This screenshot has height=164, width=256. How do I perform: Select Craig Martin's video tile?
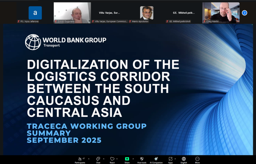[221, 13]
